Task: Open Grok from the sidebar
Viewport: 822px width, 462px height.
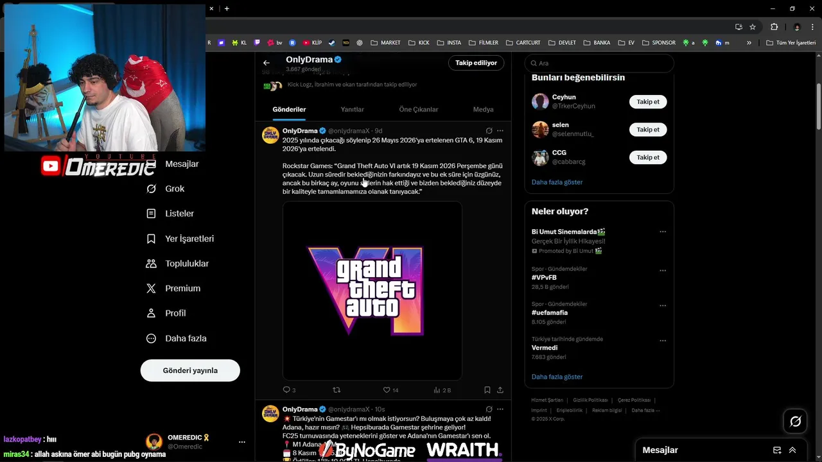Action: (175, 189)
